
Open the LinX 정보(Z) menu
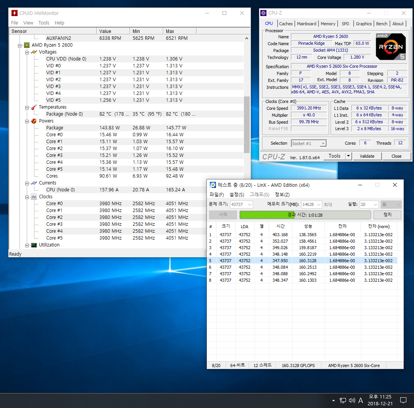click(x=282, y=194)
